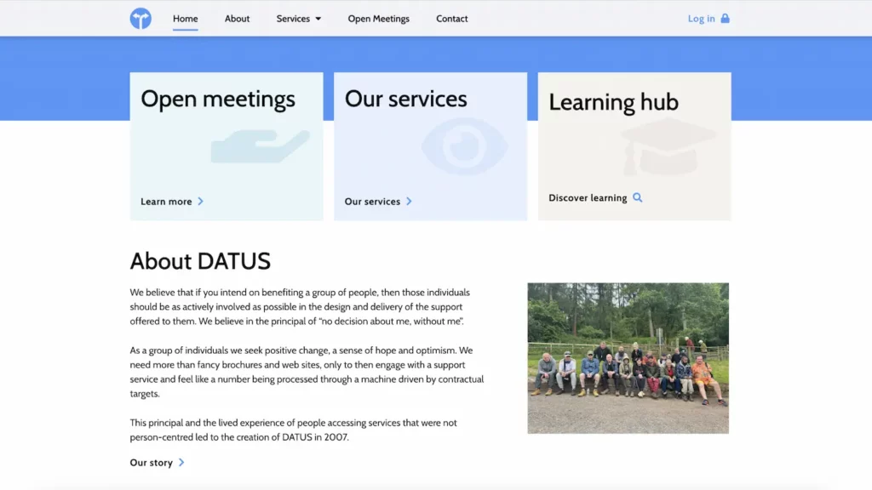872x490 pixels.
Task: Select the Our services card heading
Action: click(405, 99)
